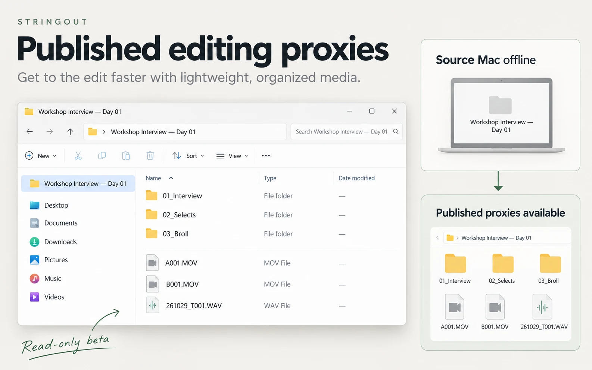The width and height of the screenshot is (592, 370).
Task: Click 02_Selects folder in Published proxies panel
Action: point(502,269)
